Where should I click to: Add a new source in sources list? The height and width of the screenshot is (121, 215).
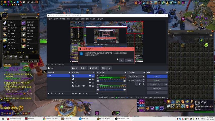(73, 94)
